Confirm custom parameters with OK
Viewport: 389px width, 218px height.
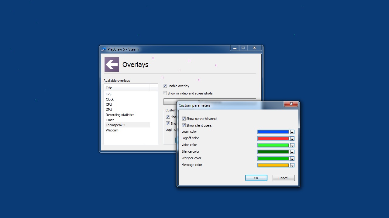[256, 178]
